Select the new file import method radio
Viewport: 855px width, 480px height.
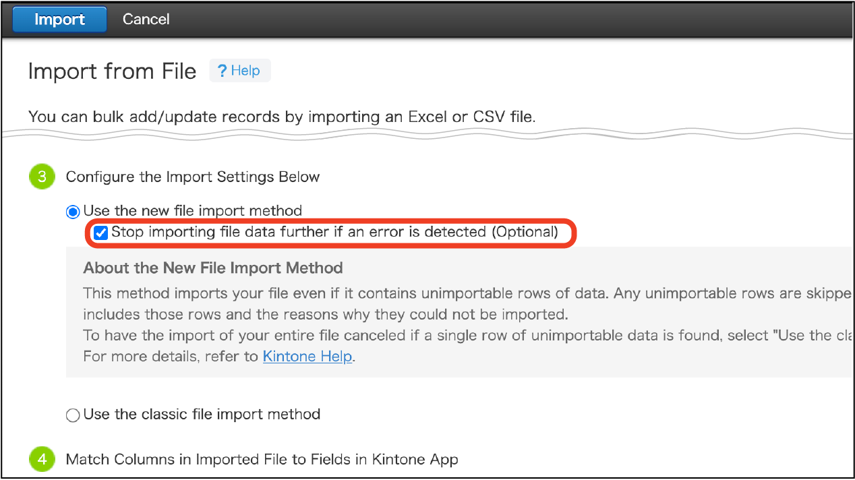[x=73, y=212]
